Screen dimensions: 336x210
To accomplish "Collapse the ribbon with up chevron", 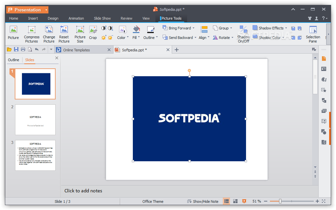I will [293, 9].
